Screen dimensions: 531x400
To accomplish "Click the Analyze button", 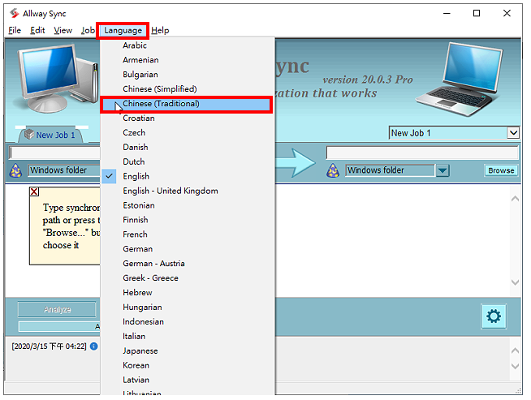I will pyautogui.click(x=57, y=309).
